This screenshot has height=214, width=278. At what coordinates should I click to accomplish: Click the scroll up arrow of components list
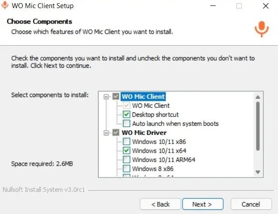point(258,97)
